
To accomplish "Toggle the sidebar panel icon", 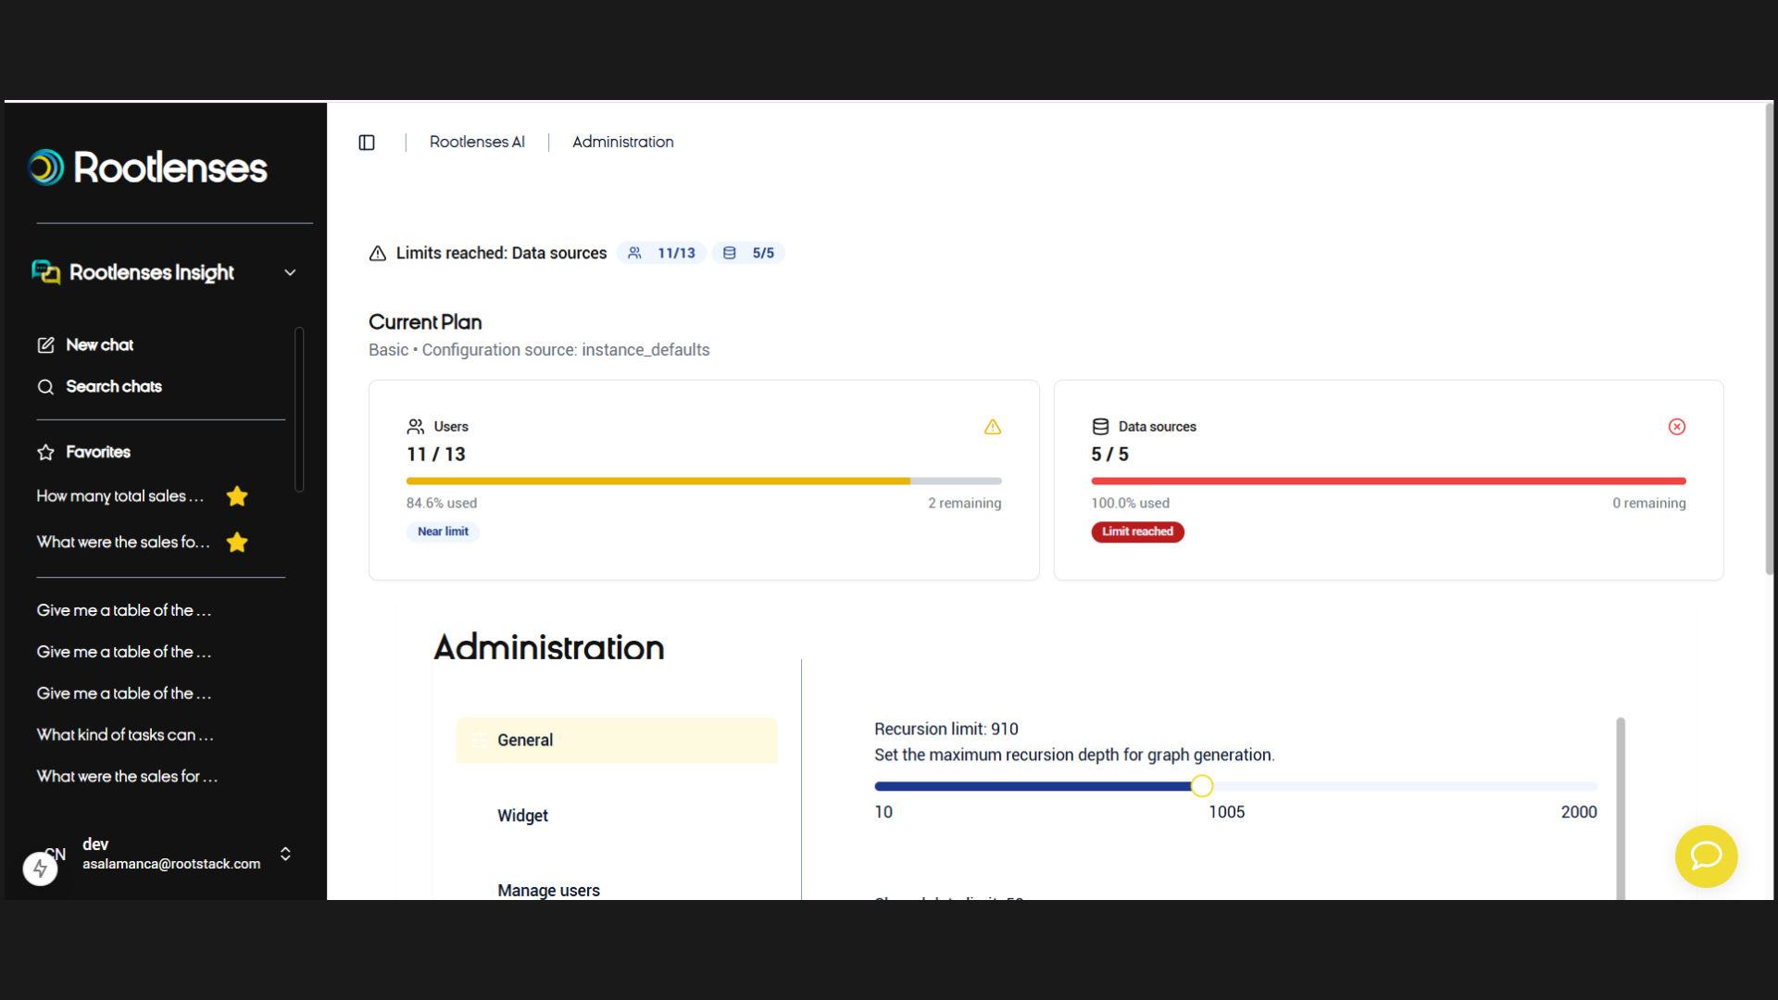I will coord(367,143).
